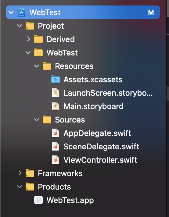Click the SceneDelegate.swift Swift file icon

click(56, 147)
